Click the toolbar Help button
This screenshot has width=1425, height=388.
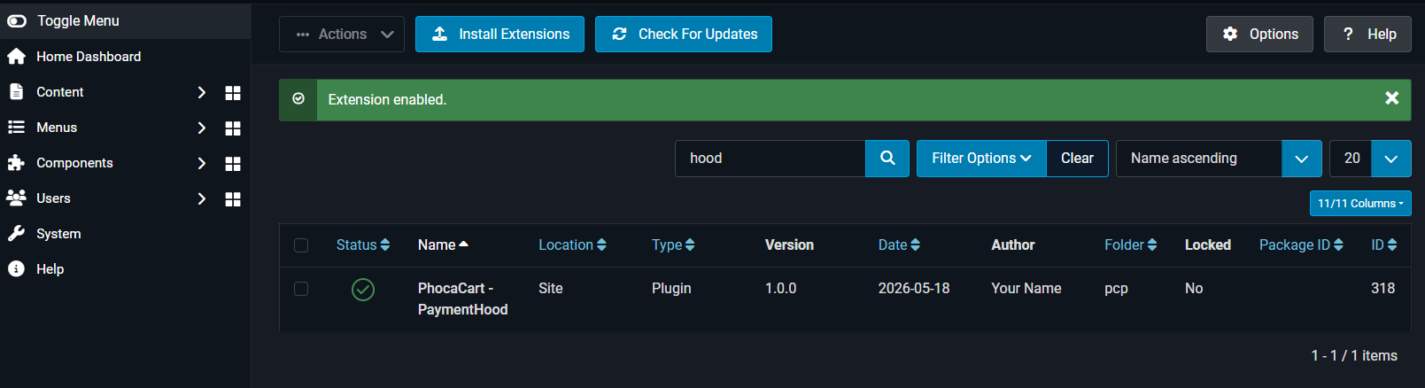point(1367,34)
